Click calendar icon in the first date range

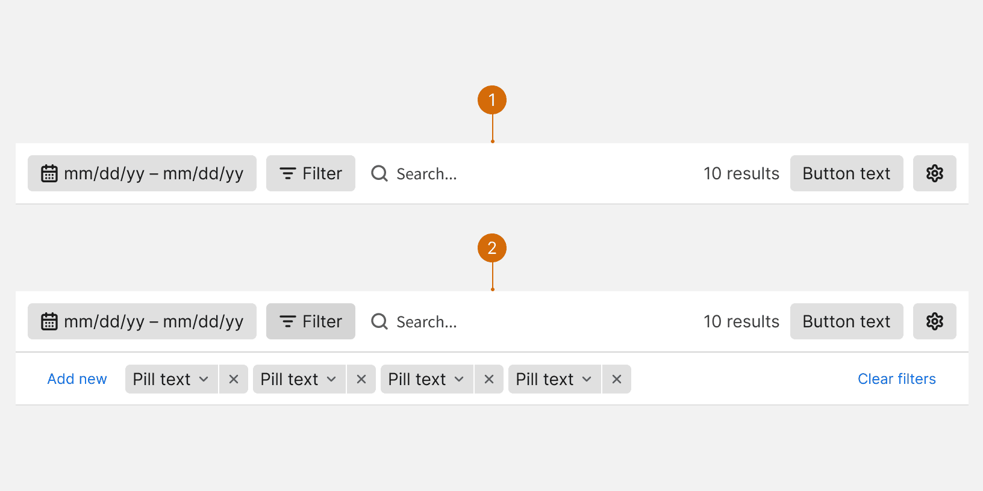49,173
